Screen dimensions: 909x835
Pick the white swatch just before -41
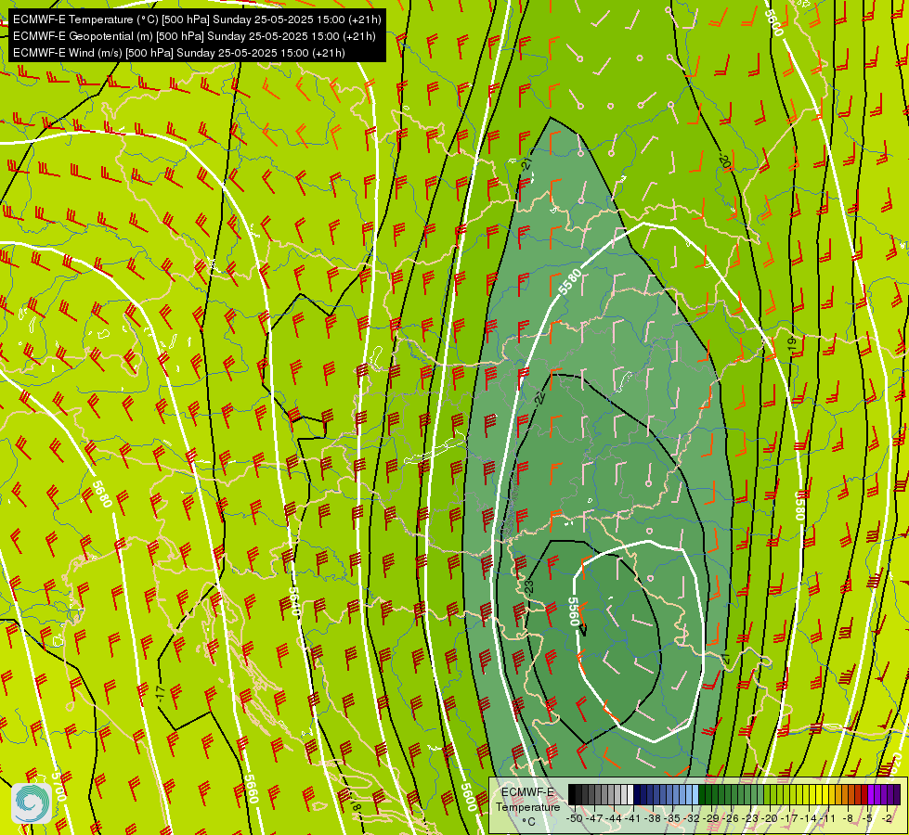[630, 794]
